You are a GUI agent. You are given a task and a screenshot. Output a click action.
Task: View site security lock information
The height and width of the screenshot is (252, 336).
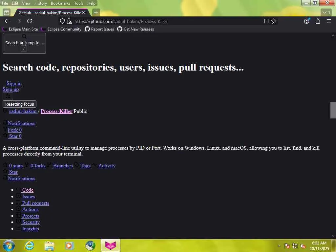[x=69, y=21]
